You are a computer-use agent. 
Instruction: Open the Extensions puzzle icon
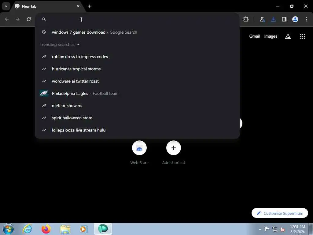point(246,19)
